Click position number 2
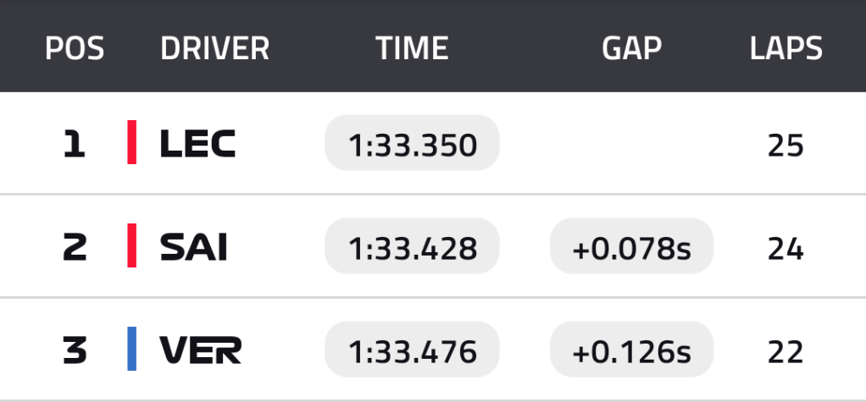The height and width of the screenshot is (402, 866). 75,248
